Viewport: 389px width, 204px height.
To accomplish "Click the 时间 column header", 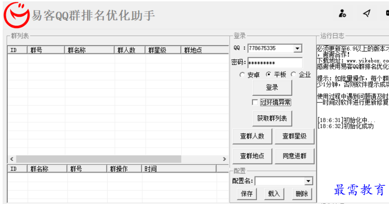I will 179,169.
